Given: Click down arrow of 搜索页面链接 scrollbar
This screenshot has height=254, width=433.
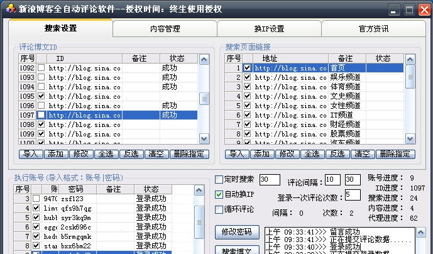Looking at the screenshot, I should pyautogui.click(x=410, y=138).
